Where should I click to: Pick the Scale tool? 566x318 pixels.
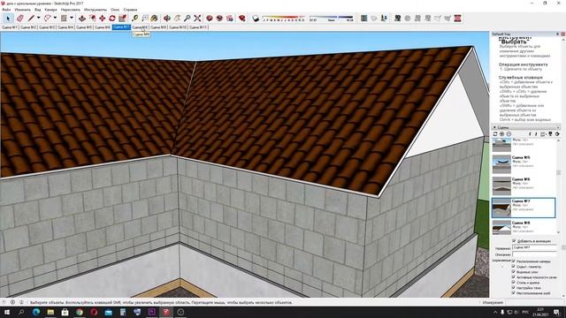click(x=122, y=18)
